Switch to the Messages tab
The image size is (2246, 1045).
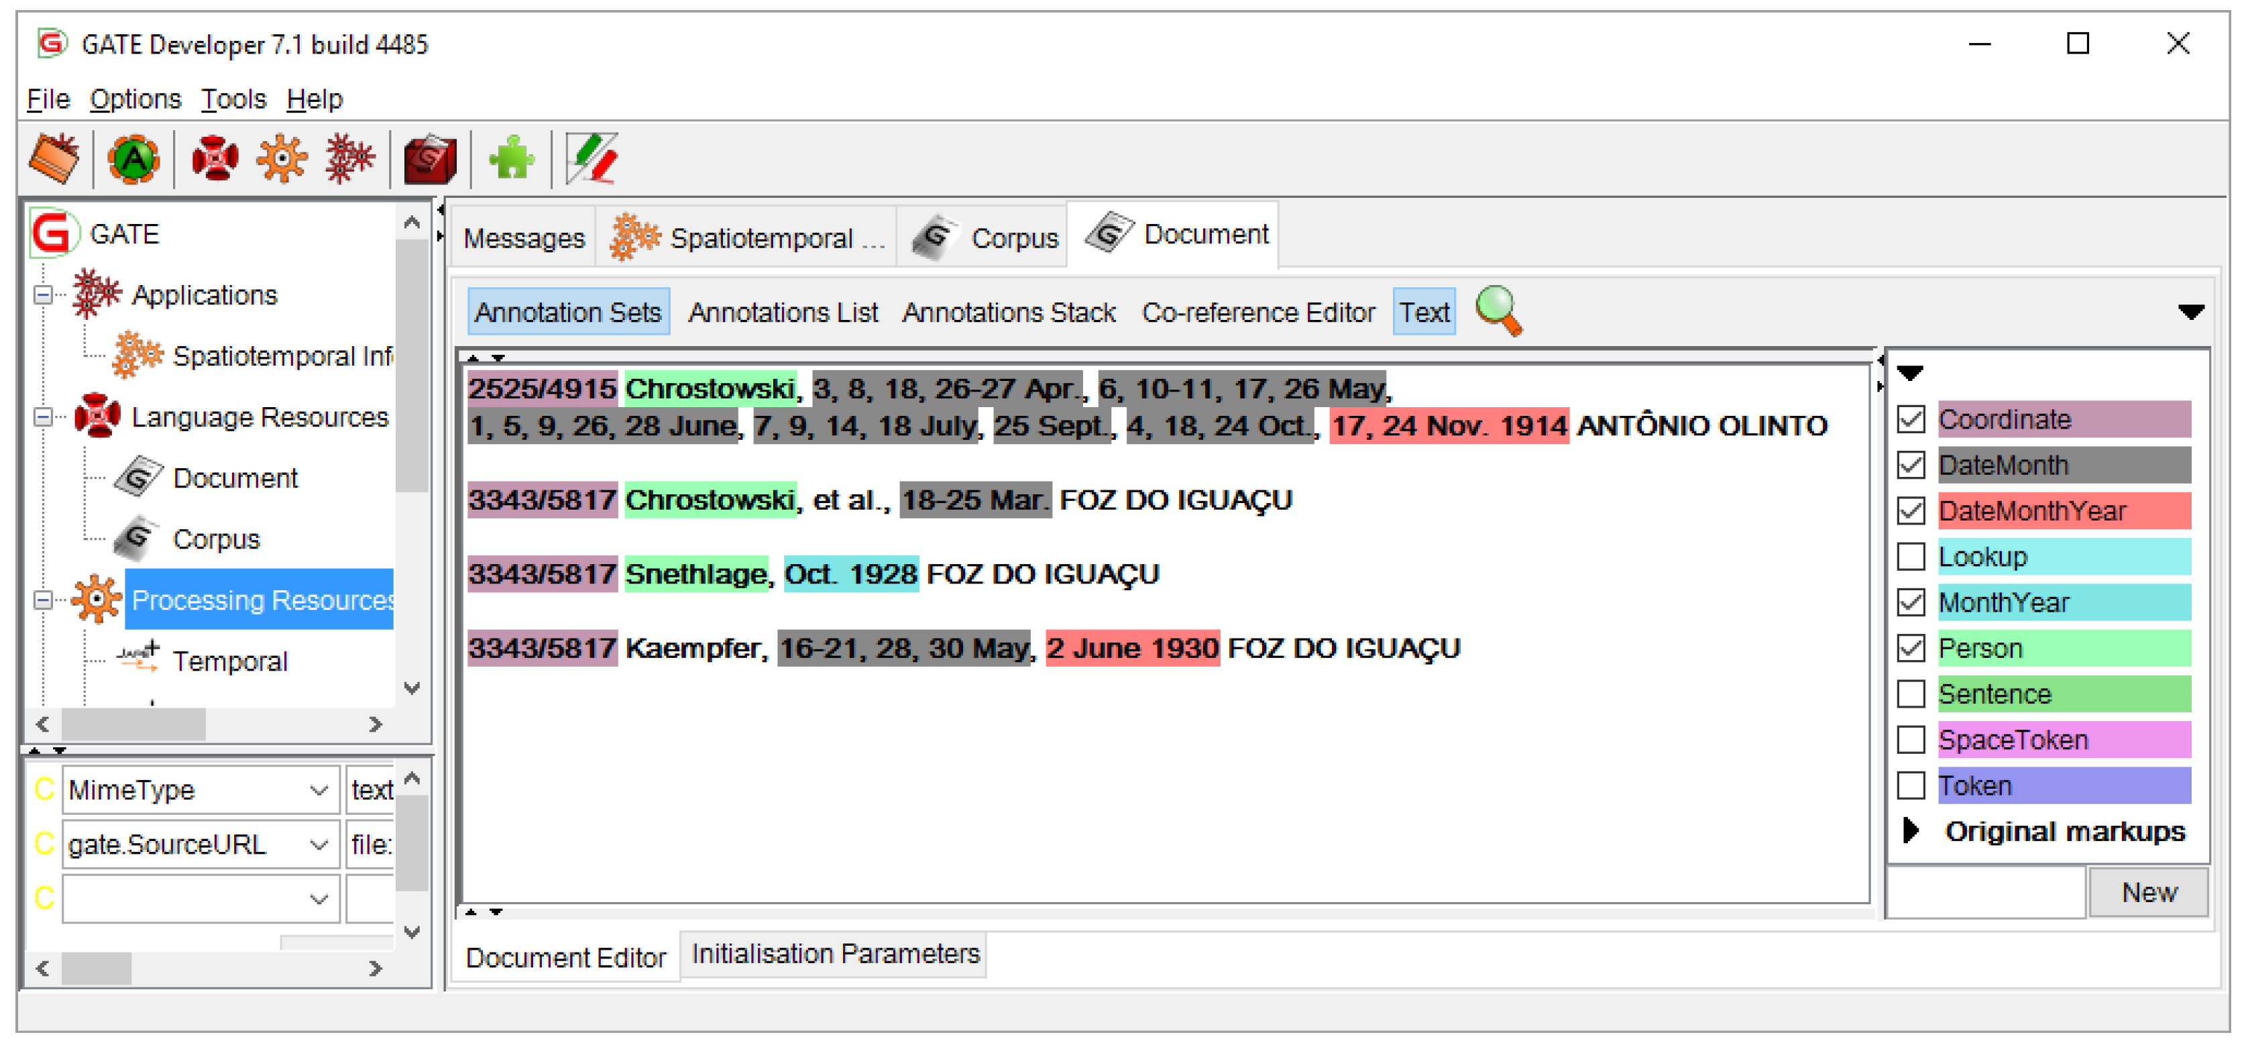523,237
